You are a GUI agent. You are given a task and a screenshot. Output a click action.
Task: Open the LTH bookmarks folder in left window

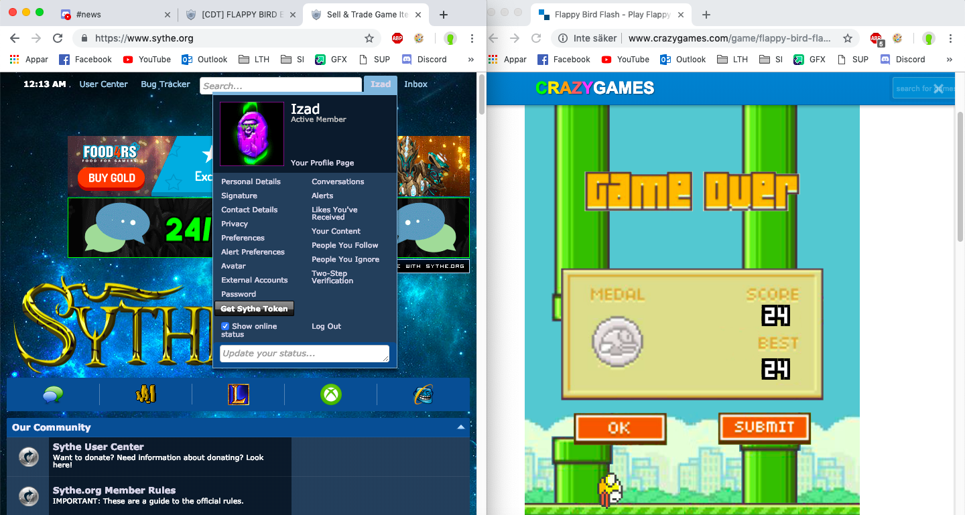click(253, 59)
